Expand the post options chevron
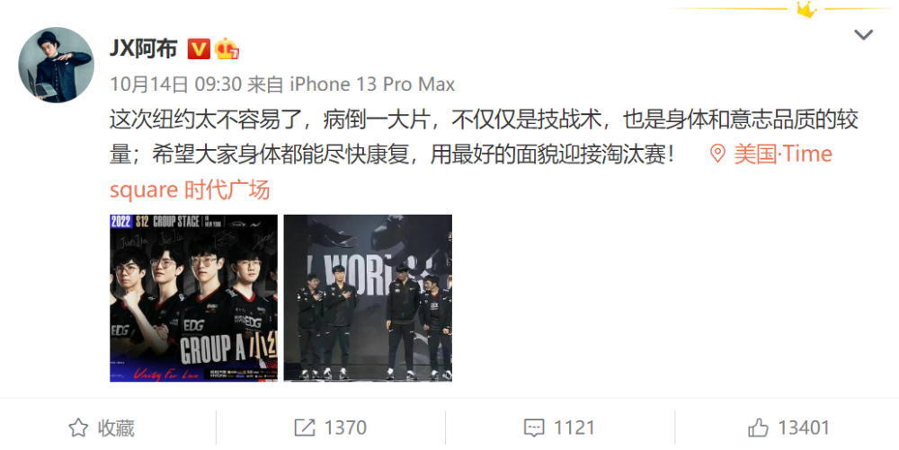This screenshot has height=450, width=899. pos(863,35)
